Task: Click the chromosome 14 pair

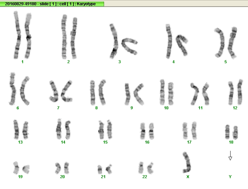Action: coord(63,129)
